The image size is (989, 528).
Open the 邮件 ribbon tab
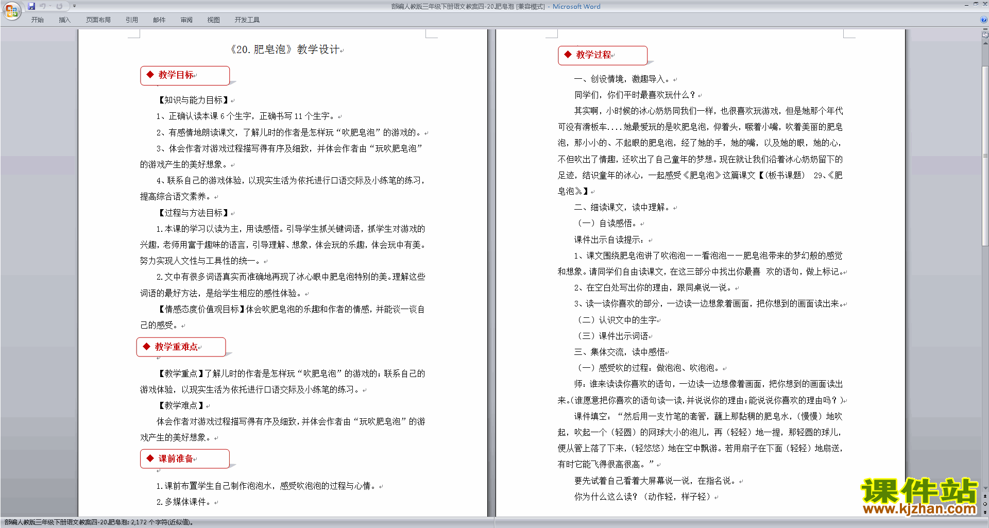[159, 20]
